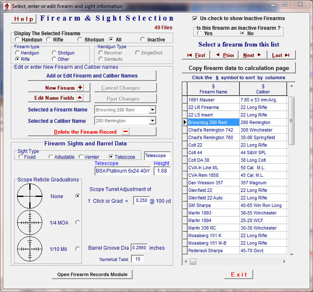Viewport: 313px width, 292px height.
Task: Choose the 1/4 MOA reticle radio button
Action: tap(78, 222)
